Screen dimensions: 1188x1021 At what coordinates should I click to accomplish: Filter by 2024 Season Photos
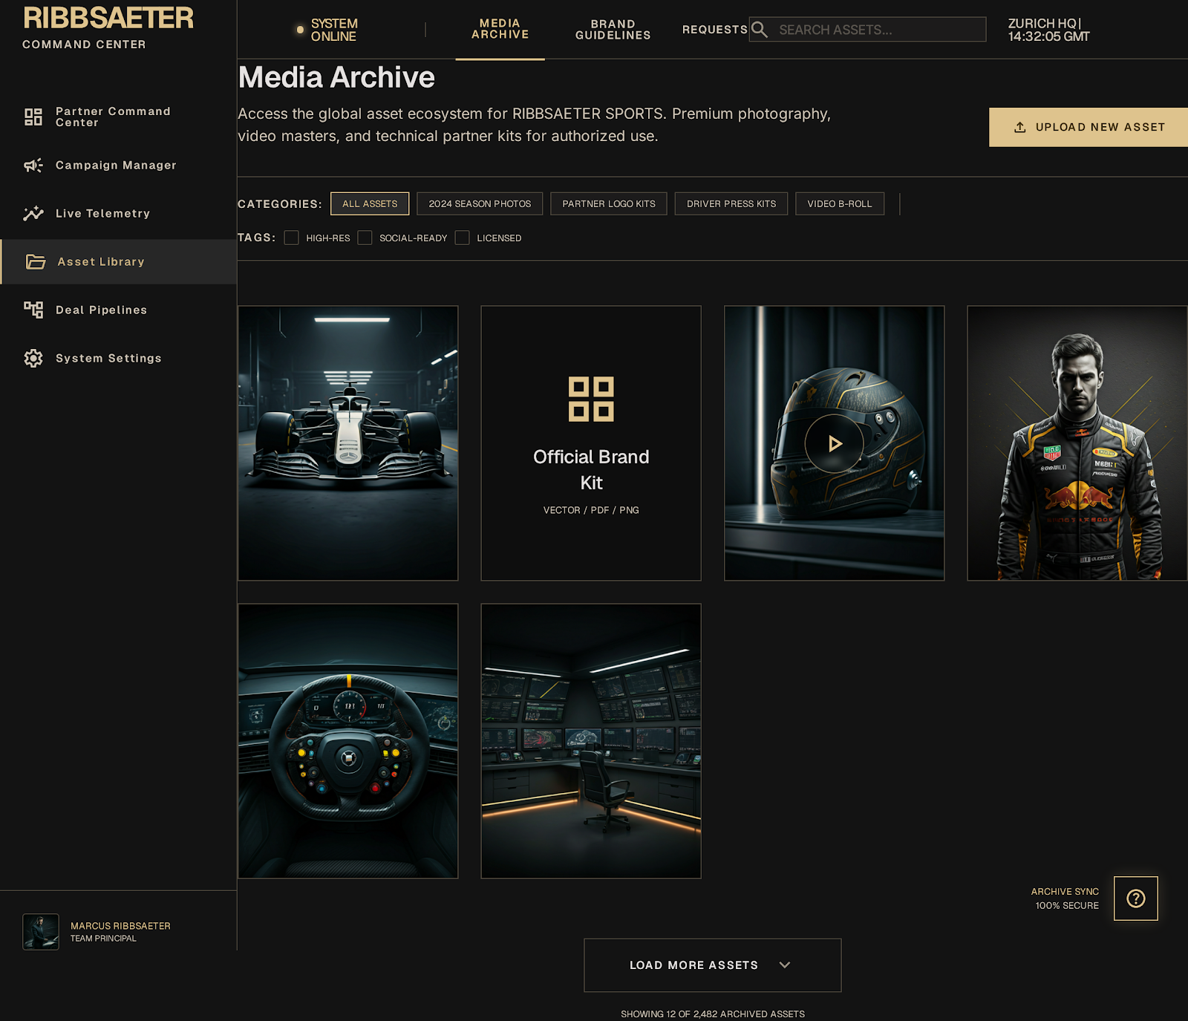click(480, 203)
